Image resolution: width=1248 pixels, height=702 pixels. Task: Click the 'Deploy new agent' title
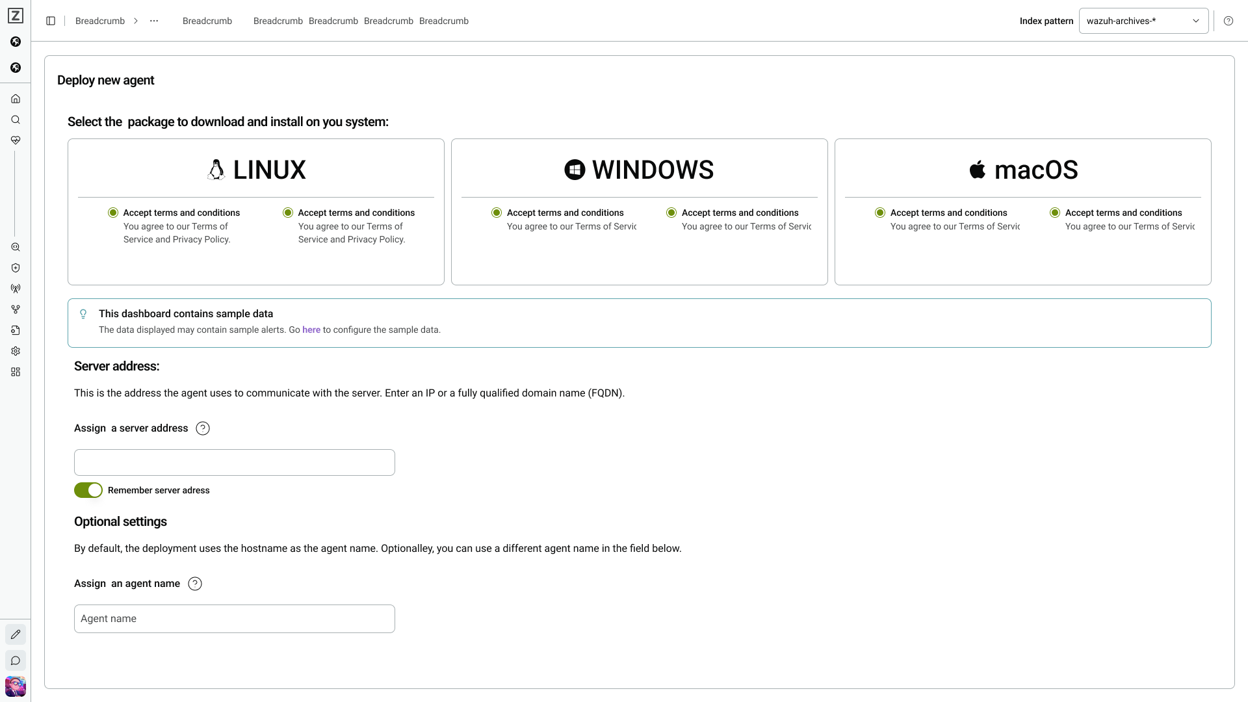coord(106,80)
